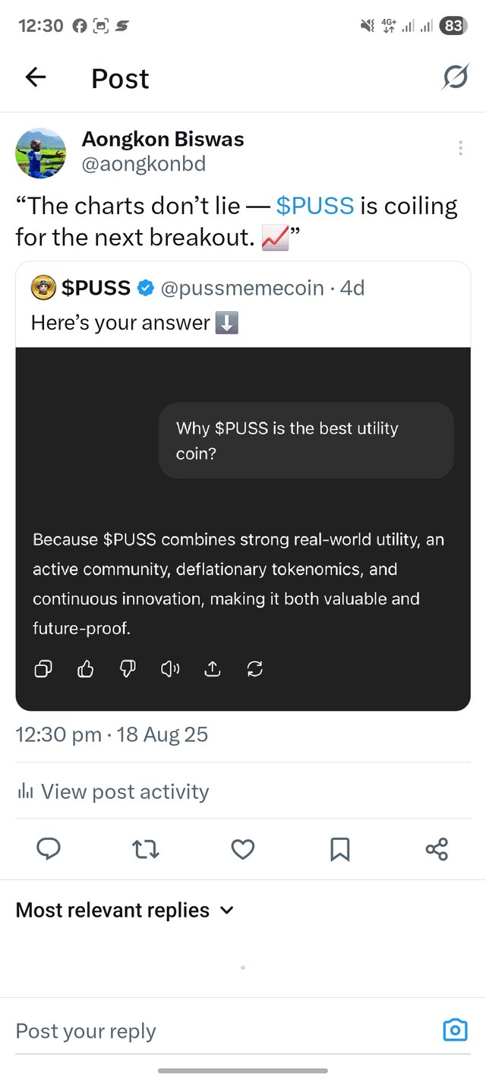Open the Grok icon in header
Image resolution: width=486 pixels, height=1080 pixels.
[x=455, y=77]
